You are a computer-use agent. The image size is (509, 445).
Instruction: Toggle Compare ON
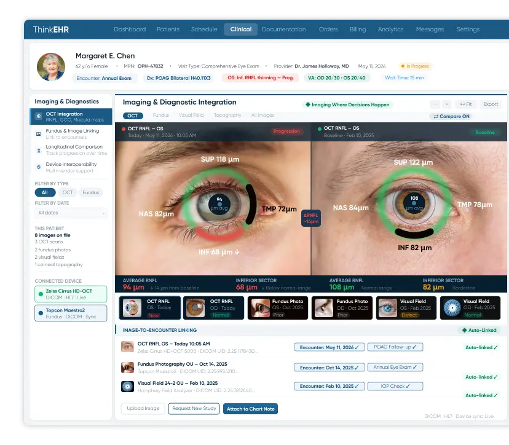coord(451,116)
